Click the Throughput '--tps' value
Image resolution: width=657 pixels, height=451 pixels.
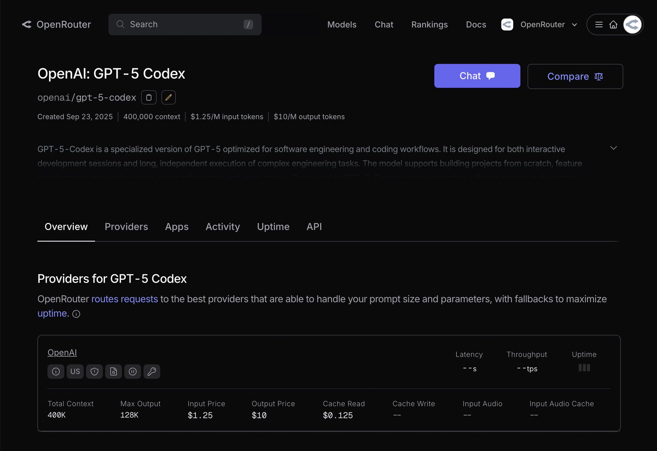527,369
